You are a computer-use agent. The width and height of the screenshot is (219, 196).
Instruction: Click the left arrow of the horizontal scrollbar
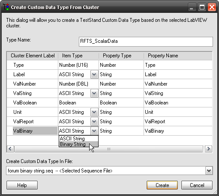click(10, 149)
